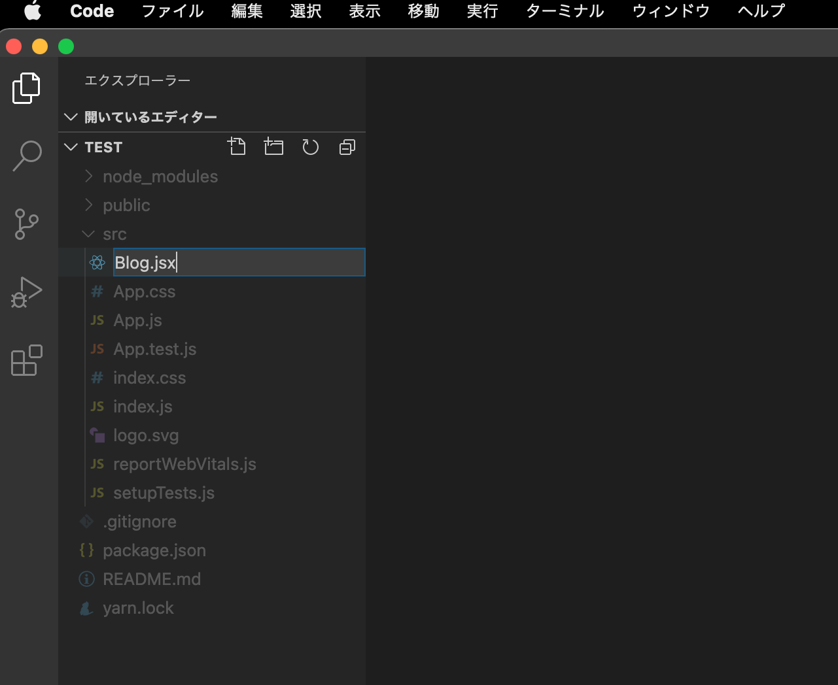
Task: Open the reportWebVitals.js file
Action: (x=184, y=464)
